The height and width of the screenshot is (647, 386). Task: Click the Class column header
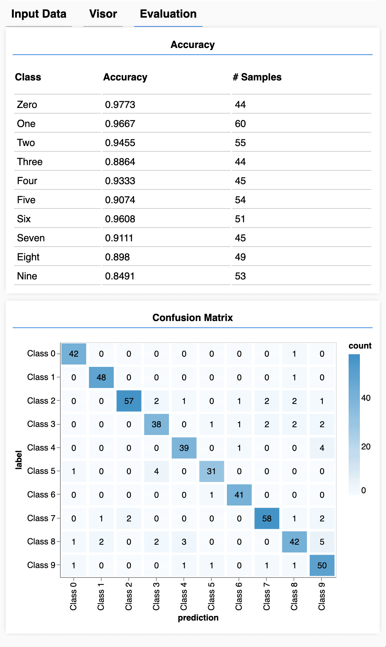tap(28, 77)
